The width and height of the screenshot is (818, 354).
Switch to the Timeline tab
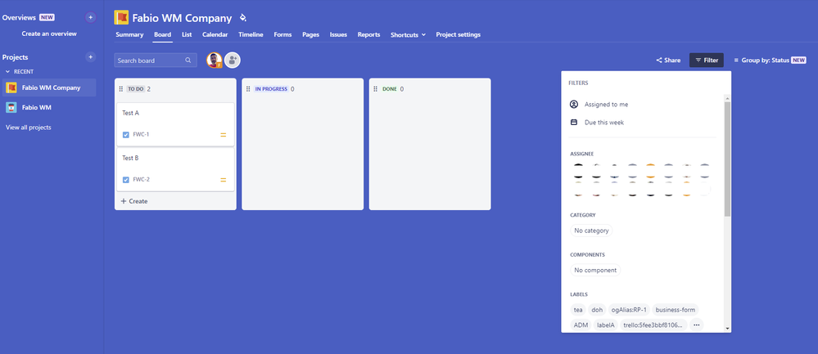click(x=251, y=35)
